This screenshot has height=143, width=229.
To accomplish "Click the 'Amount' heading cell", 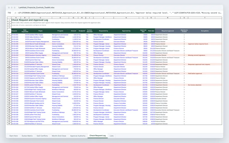I will pos(74,31).
